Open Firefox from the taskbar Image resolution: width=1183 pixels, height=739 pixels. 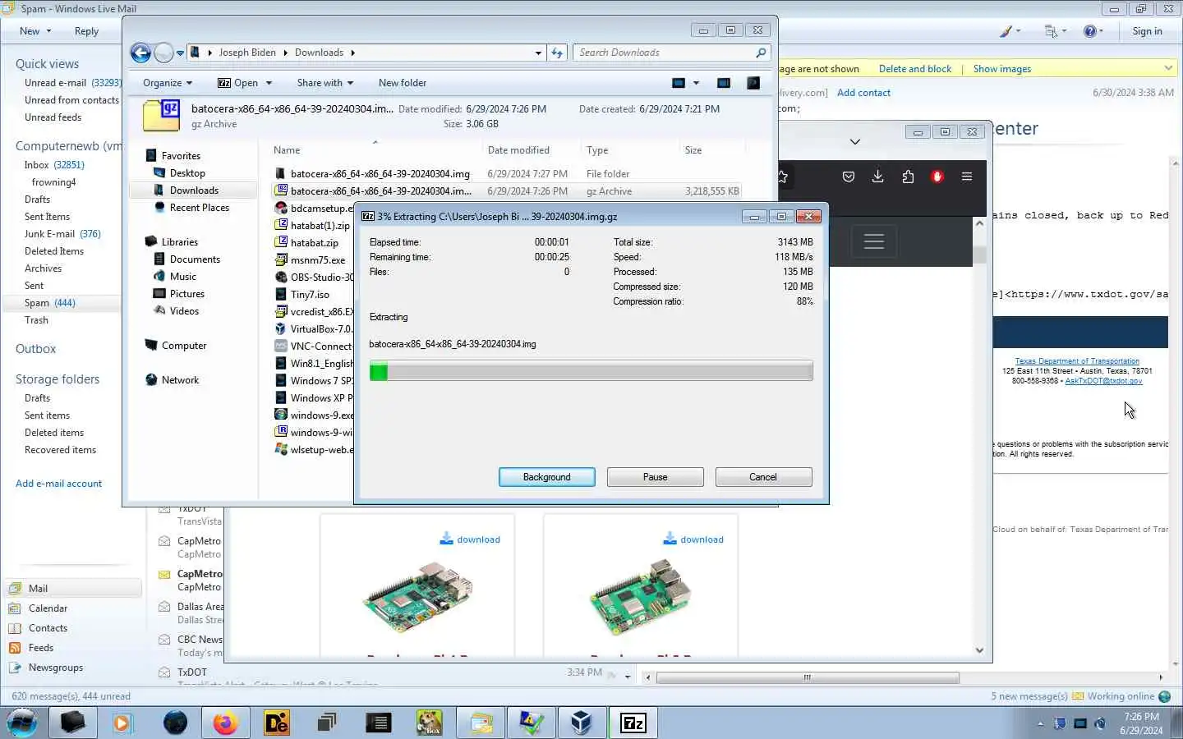(224, 723)
